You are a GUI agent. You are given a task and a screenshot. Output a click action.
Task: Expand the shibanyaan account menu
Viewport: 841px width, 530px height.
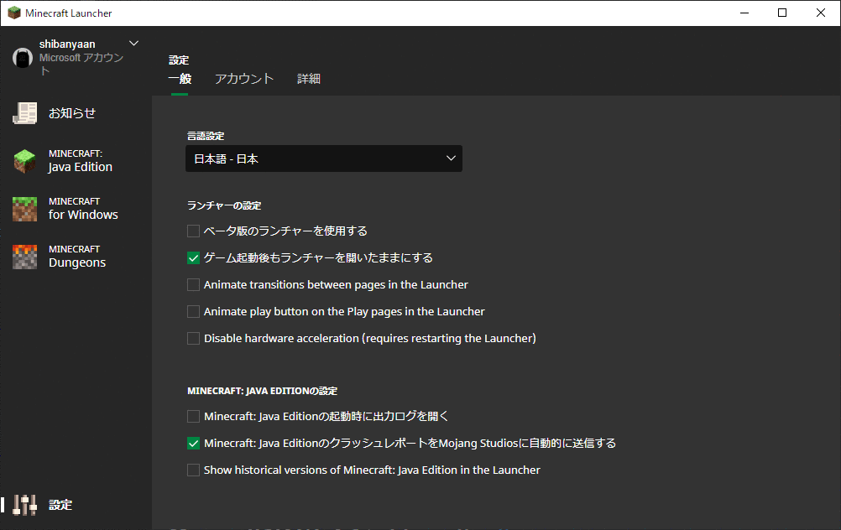click(133, 42)
